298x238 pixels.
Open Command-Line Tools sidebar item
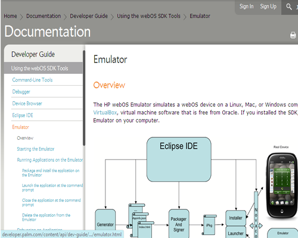pyautogui.click(x=32, y=80)
